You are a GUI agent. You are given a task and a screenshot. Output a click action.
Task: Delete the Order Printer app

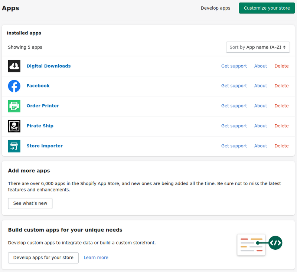281,106
